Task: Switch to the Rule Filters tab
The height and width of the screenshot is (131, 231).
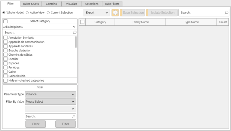Action: point(112,4)
